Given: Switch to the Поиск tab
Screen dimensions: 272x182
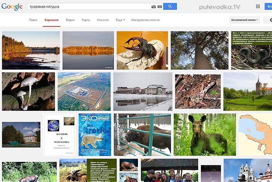Looking at the screenshot, I should click(x=33, y=20).
